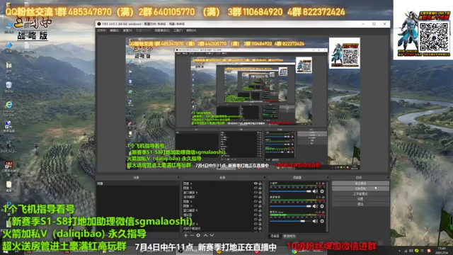453x255 pixels.
Task: Lock the 窗口捕获 6 source
Action: (x=260, y=193)
